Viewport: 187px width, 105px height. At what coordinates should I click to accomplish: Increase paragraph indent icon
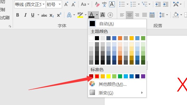pos(166,4)
